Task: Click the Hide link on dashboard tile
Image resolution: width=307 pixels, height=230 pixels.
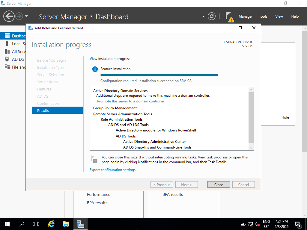Action: click(x=285, y=117)
